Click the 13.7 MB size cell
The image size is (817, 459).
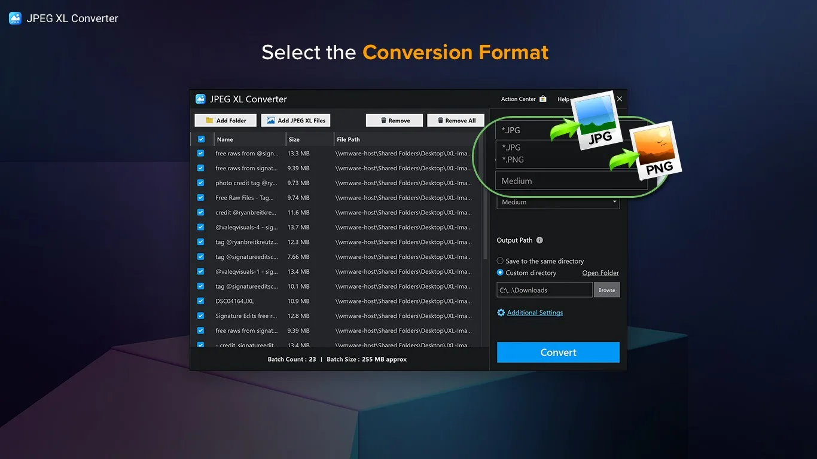tap(298, 227)
